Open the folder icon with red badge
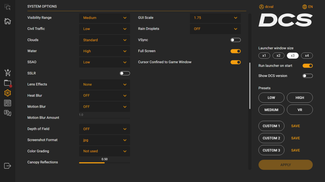 click(x=7, y=83)
